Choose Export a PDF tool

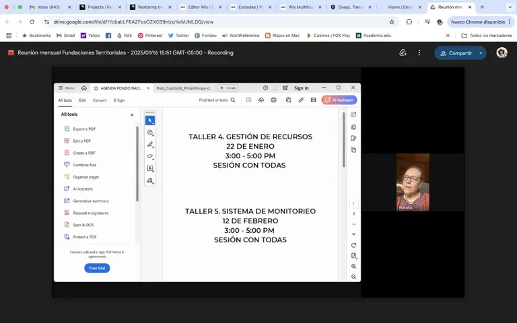tap(80, 129)
